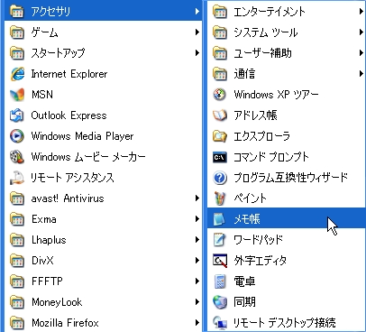The image size is (366, 332).
Task: Expand the ゲーム submenu arrow
Action: [x=197, y=32]
